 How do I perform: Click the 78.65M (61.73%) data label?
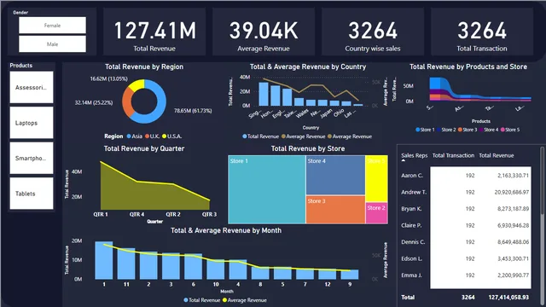pos(193,111)
